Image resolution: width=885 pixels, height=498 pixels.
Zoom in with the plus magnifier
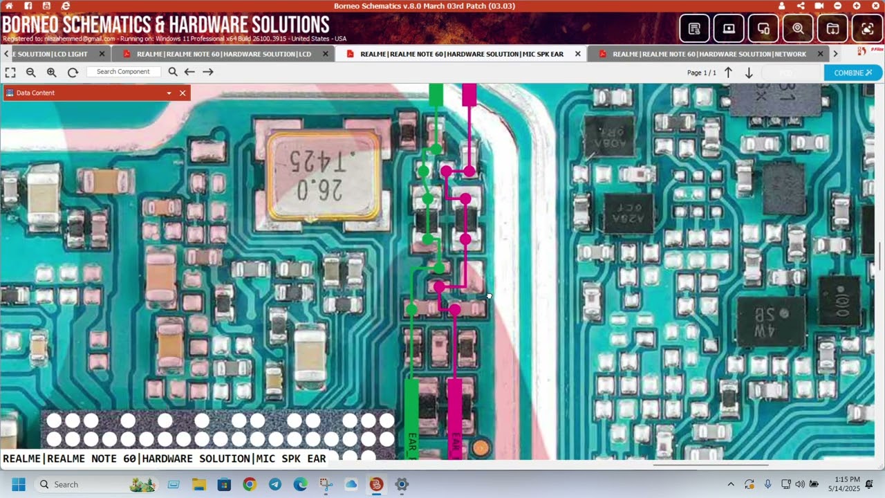pyautogui.click(x=52, y=72)
